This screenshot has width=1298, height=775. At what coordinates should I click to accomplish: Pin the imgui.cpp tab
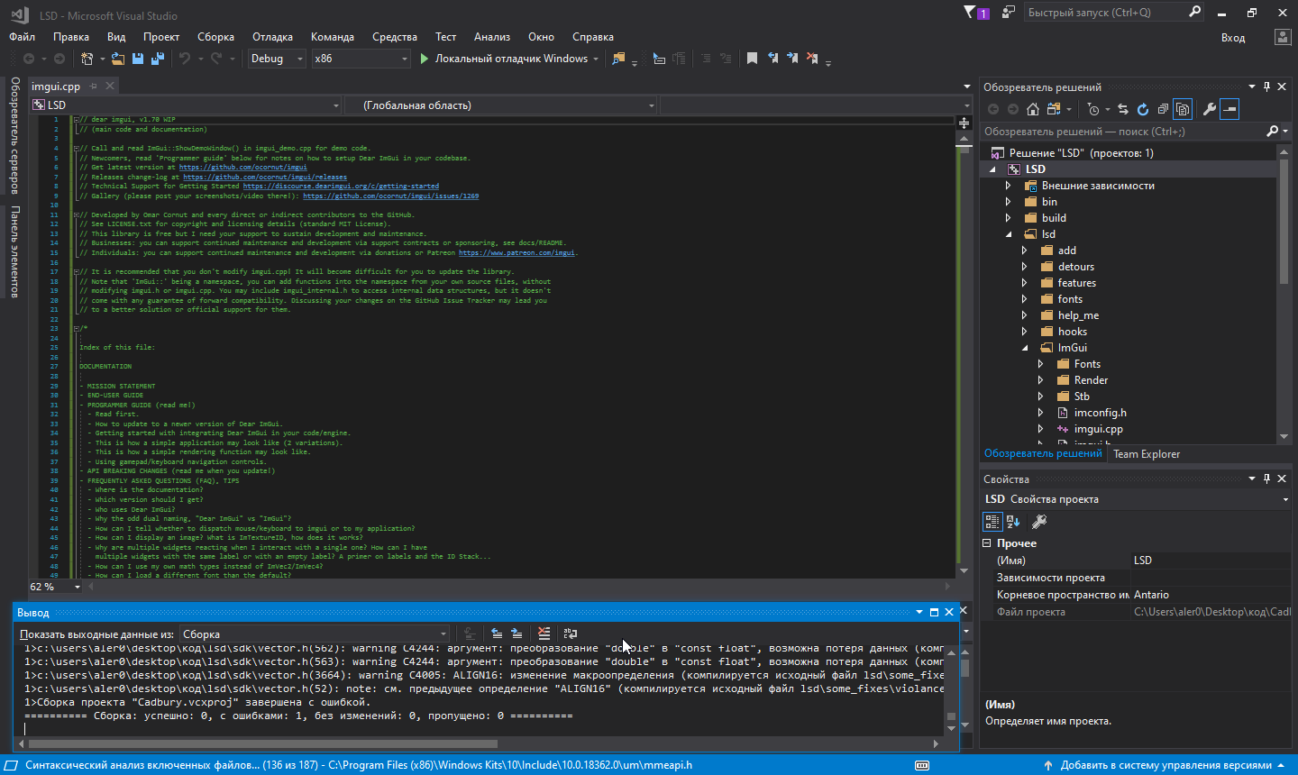(94, 87)
